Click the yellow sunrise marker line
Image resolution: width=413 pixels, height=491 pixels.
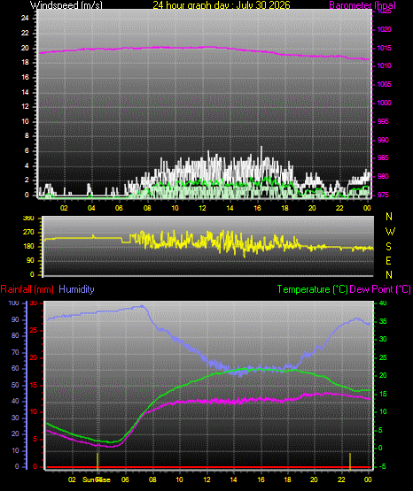(97, 461)
